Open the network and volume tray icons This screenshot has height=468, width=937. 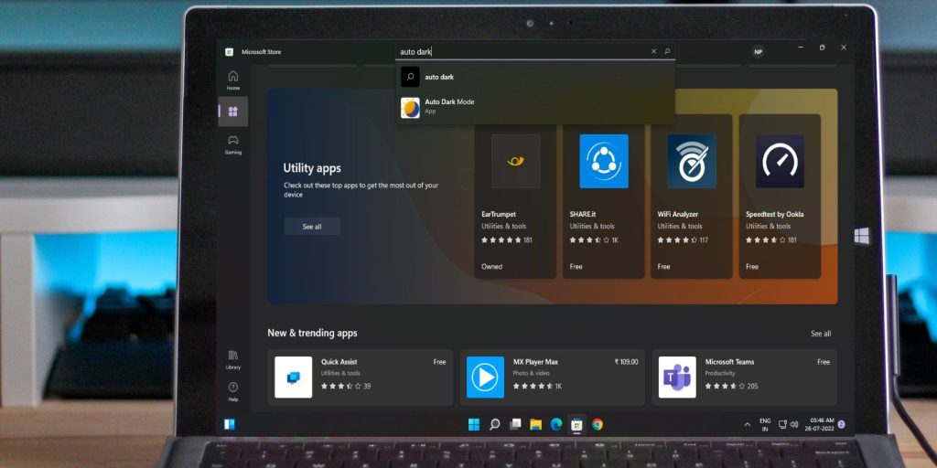coord(788,424)
